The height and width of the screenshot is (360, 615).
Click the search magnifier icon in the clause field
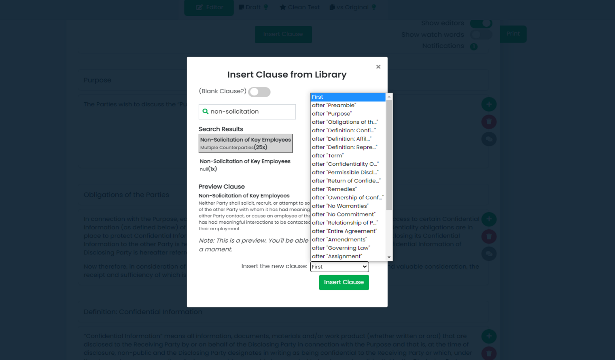[x=206, y=112]
